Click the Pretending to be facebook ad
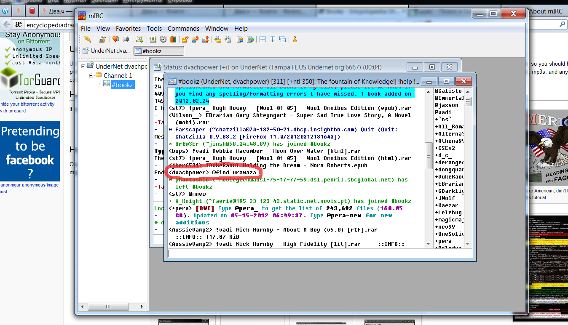 pyautogui.click(x=30, y=151)
